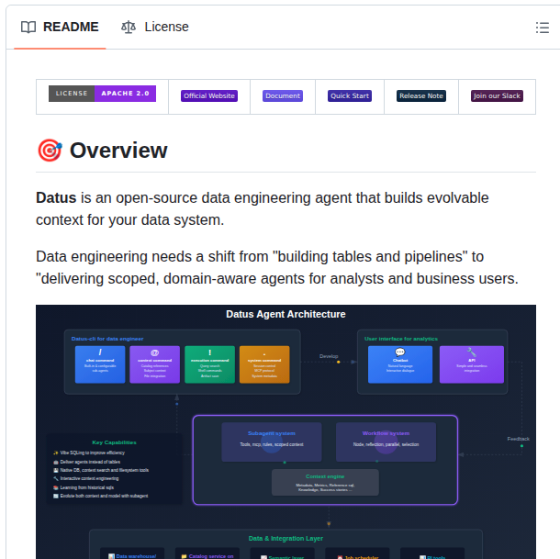Open the README outline menu icon
560x559 pixels.
tap(543, 28)
